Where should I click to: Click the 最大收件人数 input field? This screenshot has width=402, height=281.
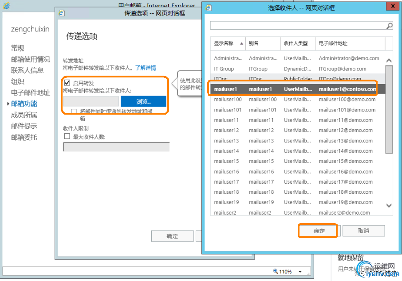pyautogui.click(x=116, y=147)
